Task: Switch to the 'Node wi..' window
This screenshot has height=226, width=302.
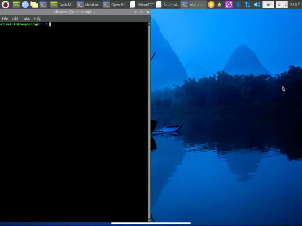Action: click(168, 4)
